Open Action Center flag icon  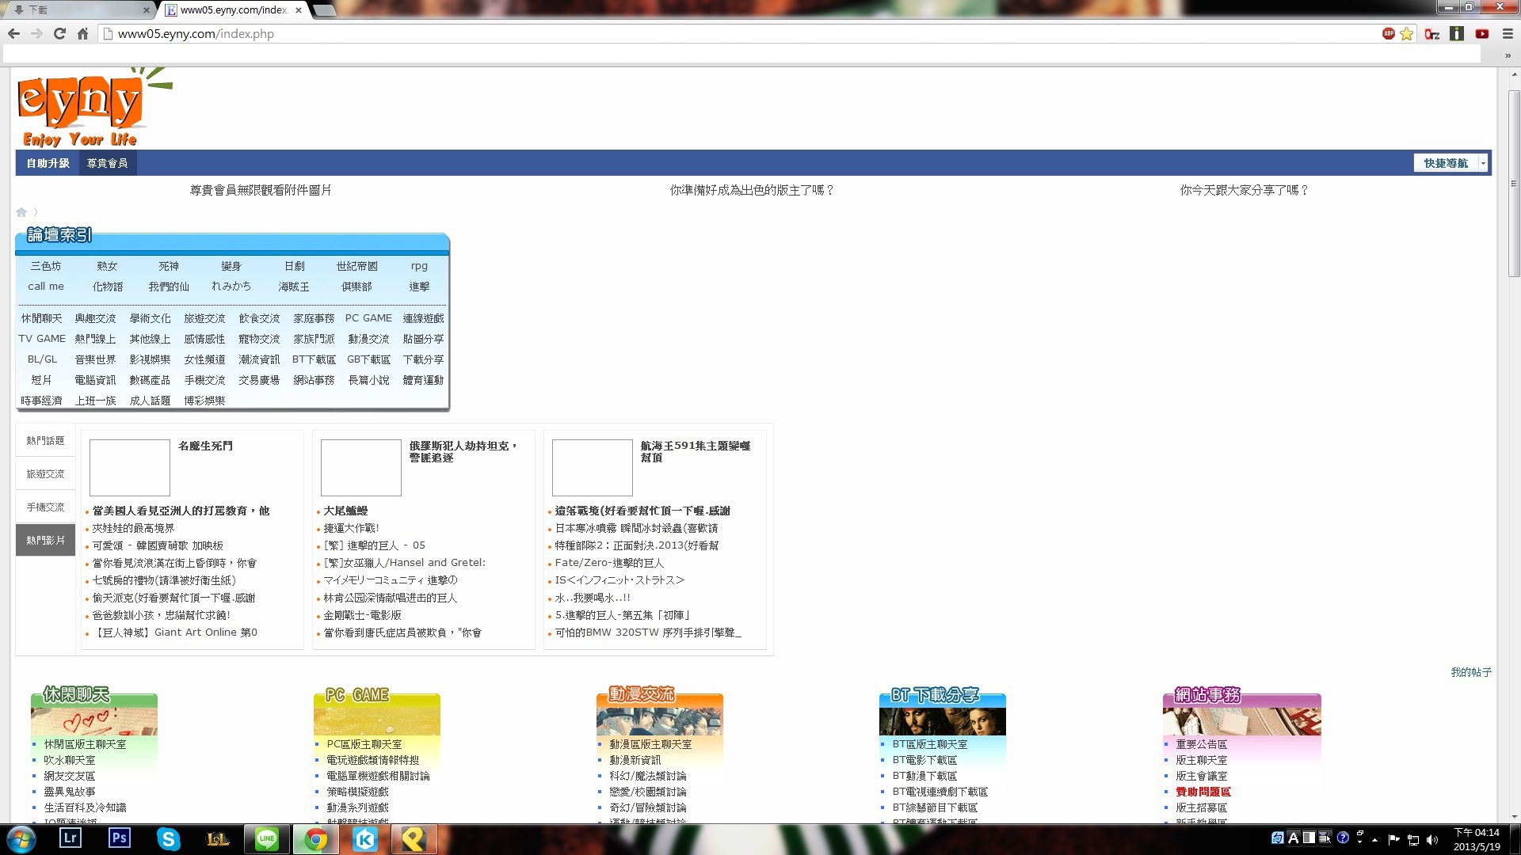1394,839
